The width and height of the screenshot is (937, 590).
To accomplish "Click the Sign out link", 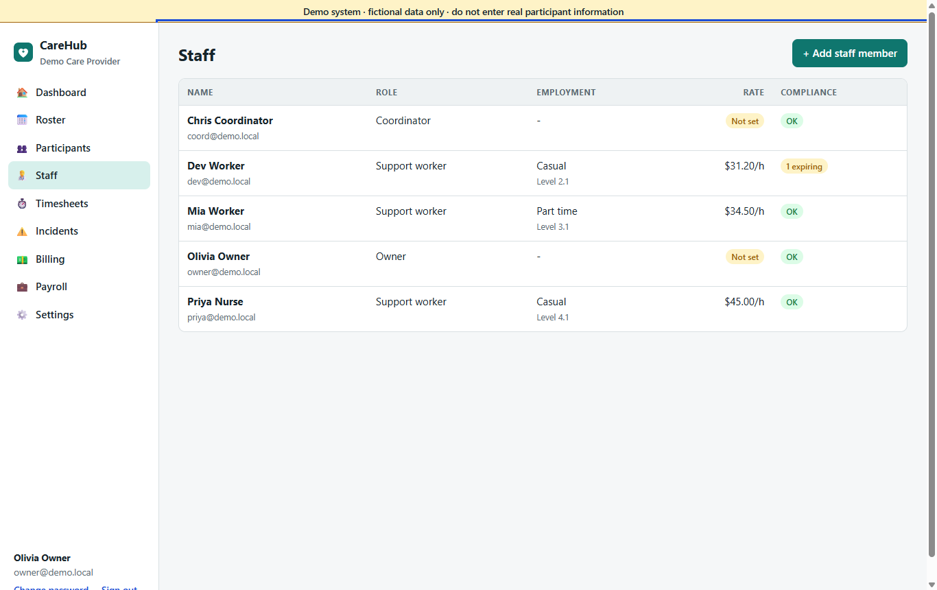I will pyautogui.click(x=119, y=587).
